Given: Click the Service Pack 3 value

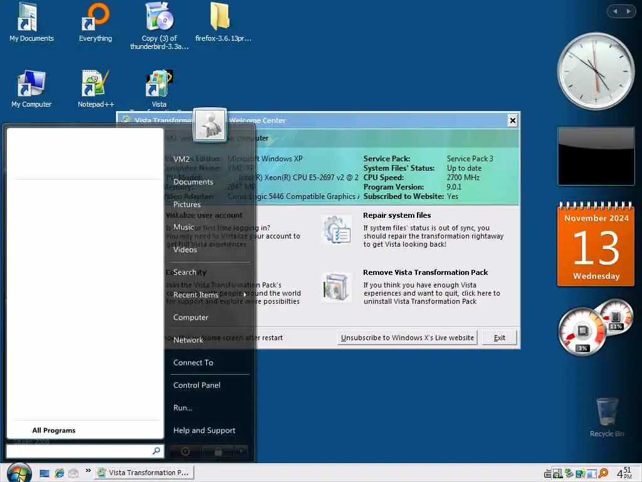Looking at the screenshot, I should pyautogui.click(x=470, y=159).
